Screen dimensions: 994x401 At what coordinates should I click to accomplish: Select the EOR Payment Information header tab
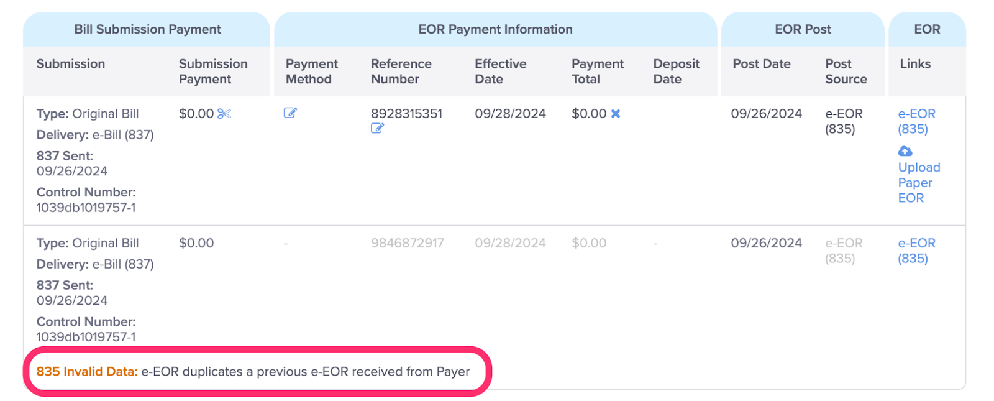click(495, 29)
